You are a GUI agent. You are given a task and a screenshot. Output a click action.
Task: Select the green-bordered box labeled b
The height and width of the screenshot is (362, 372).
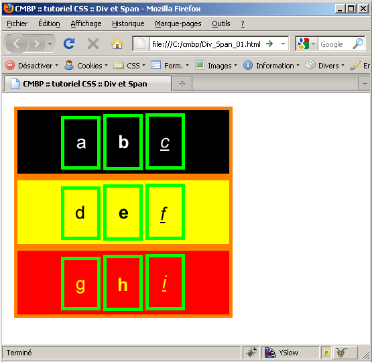coord(123,142)
